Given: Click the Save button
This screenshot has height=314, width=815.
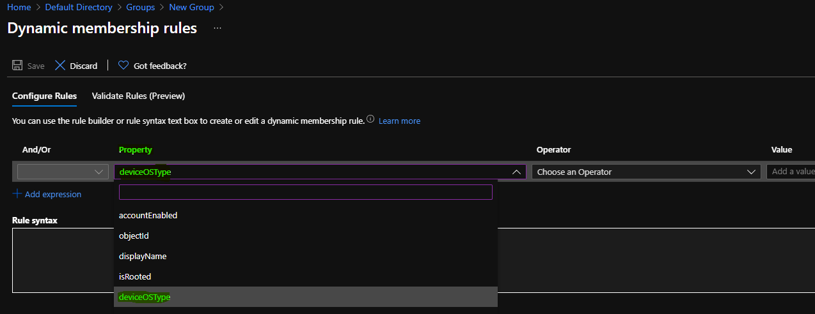Looking at the screenshot, I should (x=28, y=66).
